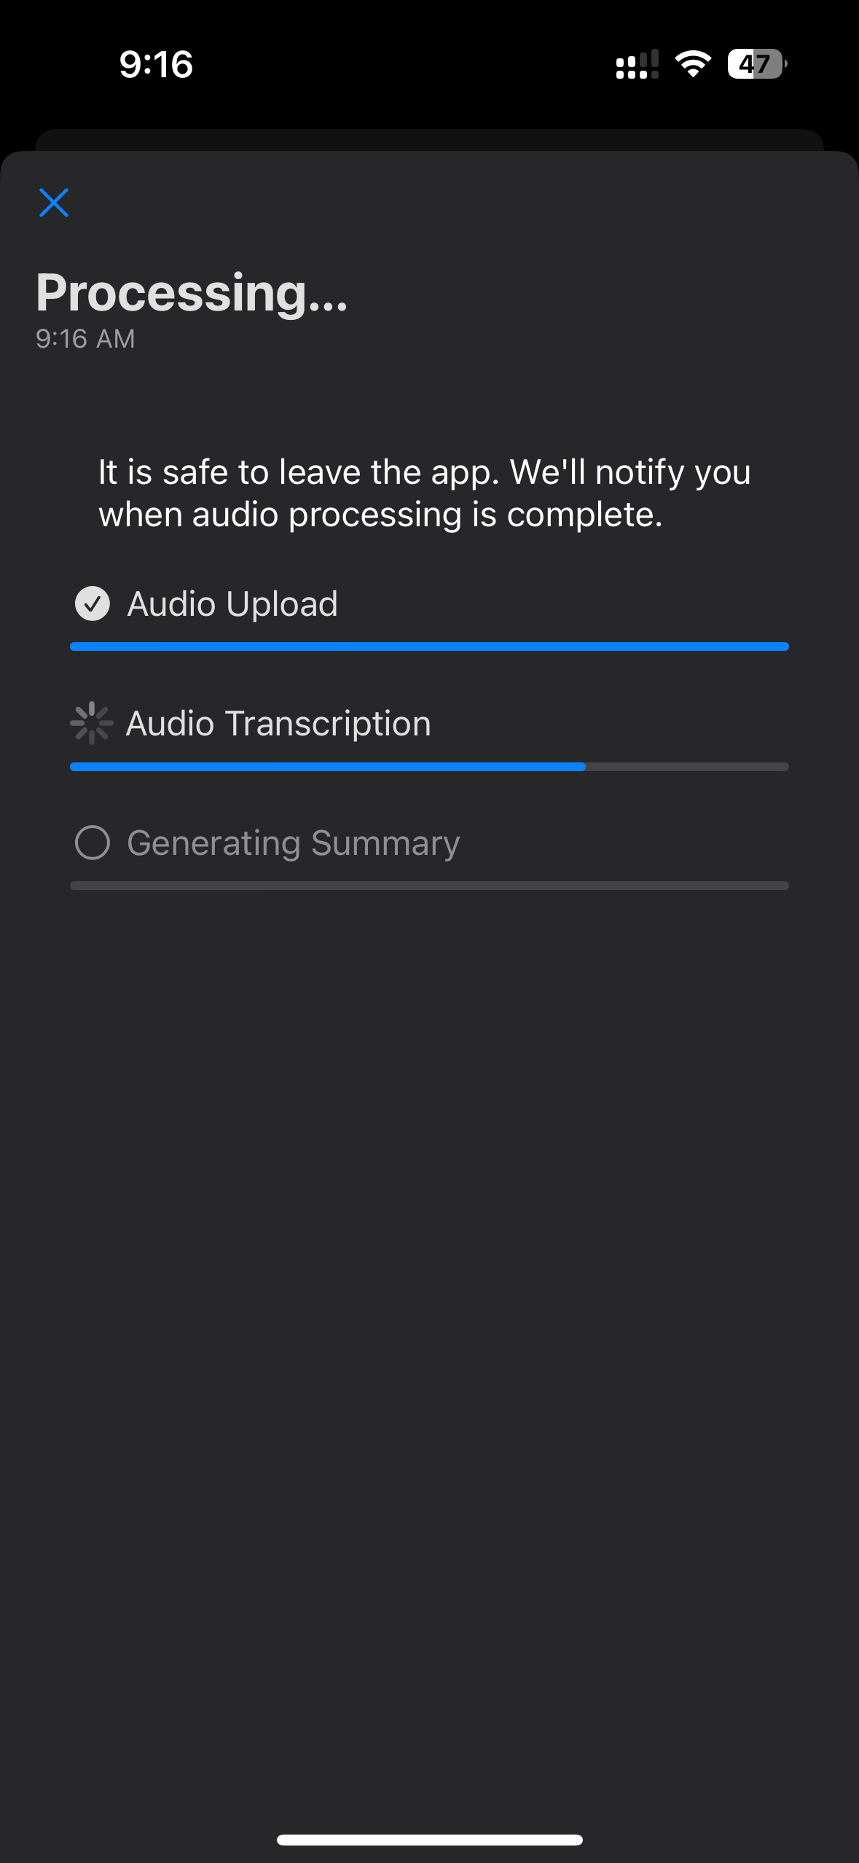Tap the Wi-Fi status icon
Viewport: 859px width, 1863px height.
(x=693, y=64)
